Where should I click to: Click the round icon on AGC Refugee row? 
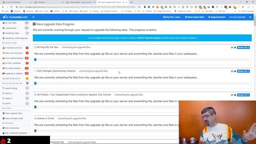tap(232, 71)
